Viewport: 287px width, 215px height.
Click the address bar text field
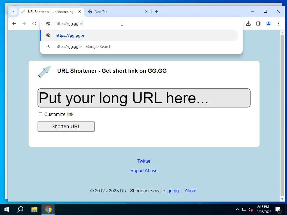pos(141,24)
